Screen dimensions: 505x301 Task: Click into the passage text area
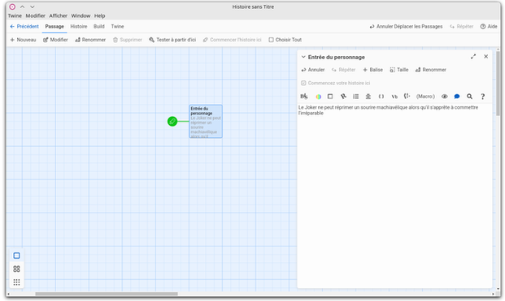tap(394, 195)
